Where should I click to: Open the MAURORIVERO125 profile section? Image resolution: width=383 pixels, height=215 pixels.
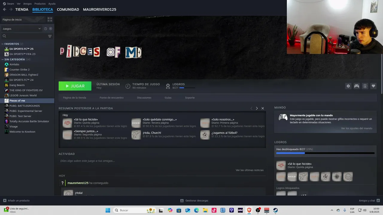[100, 10]
